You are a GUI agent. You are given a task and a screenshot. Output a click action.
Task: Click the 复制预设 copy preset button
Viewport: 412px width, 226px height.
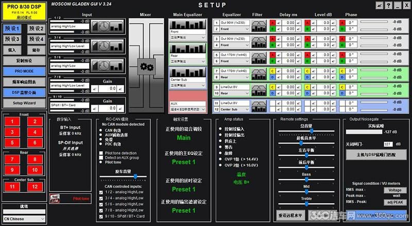pyautogui.click(x=24, y=60)
